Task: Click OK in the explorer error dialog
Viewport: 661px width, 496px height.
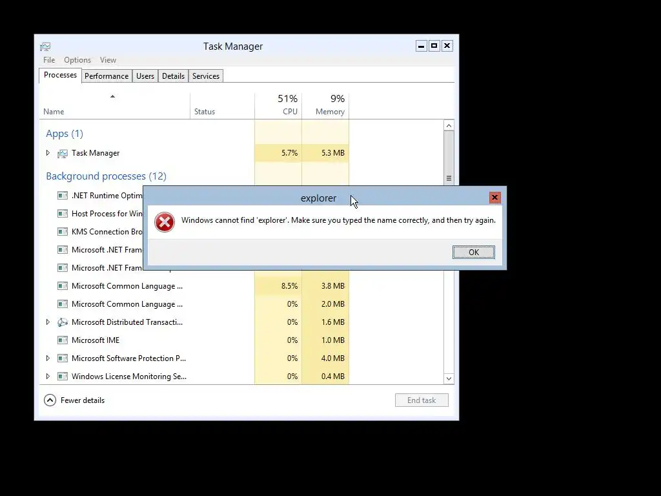Action: click(474, 253)
